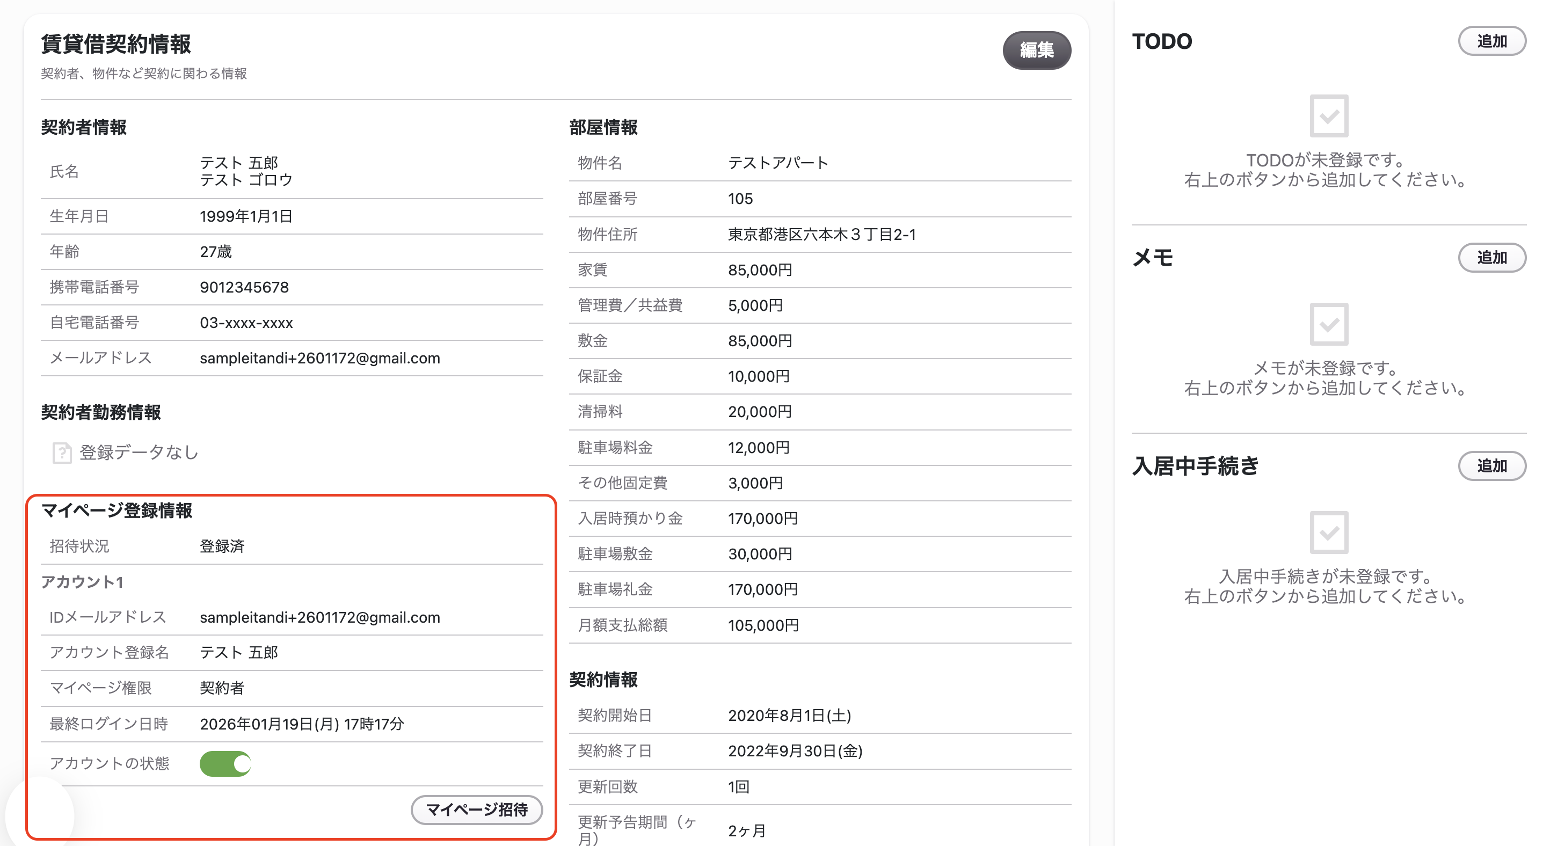The image size is (1543, 846).
Task: Click the name テスト ゴロウ in 氏名
Action: pyautogui.click(x=246, y=180)
